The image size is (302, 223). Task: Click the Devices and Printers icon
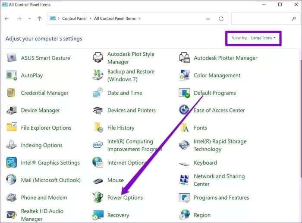tap(98, 110)
